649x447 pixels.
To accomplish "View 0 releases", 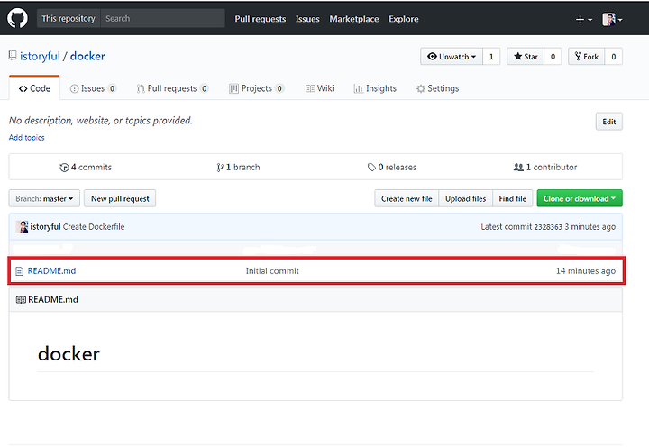I will point(392,168).
